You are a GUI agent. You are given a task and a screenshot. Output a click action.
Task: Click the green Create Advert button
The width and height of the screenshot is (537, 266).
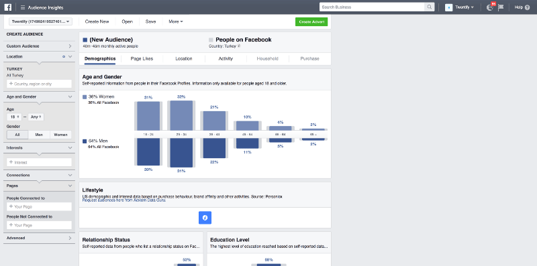[x=311, y=22]
